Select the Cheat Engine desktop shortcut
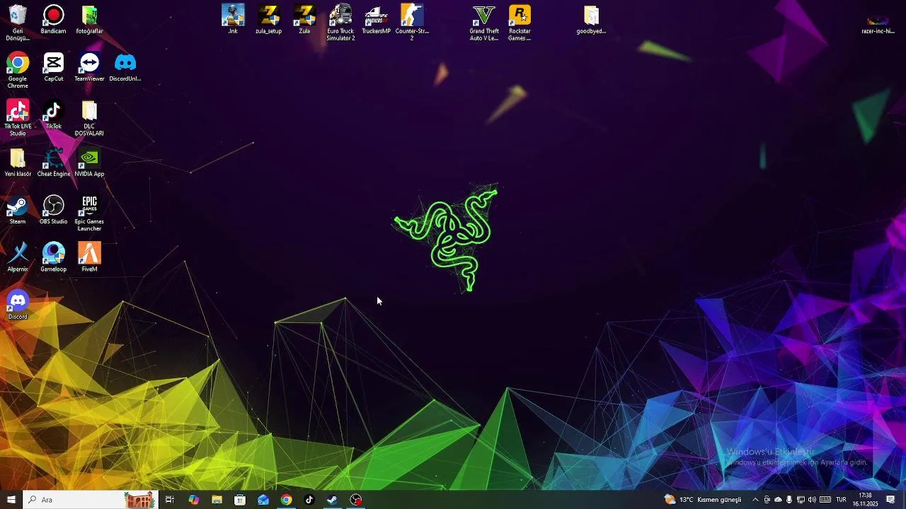 click(53, 163)
